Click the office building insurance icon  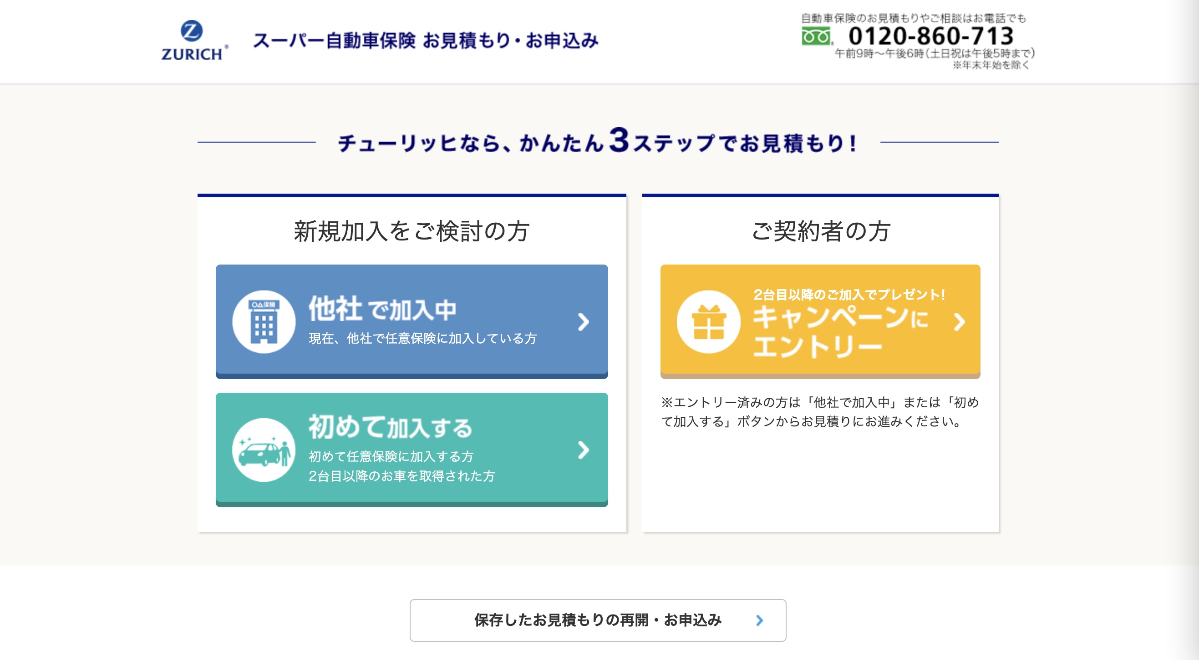click(264, 322)
